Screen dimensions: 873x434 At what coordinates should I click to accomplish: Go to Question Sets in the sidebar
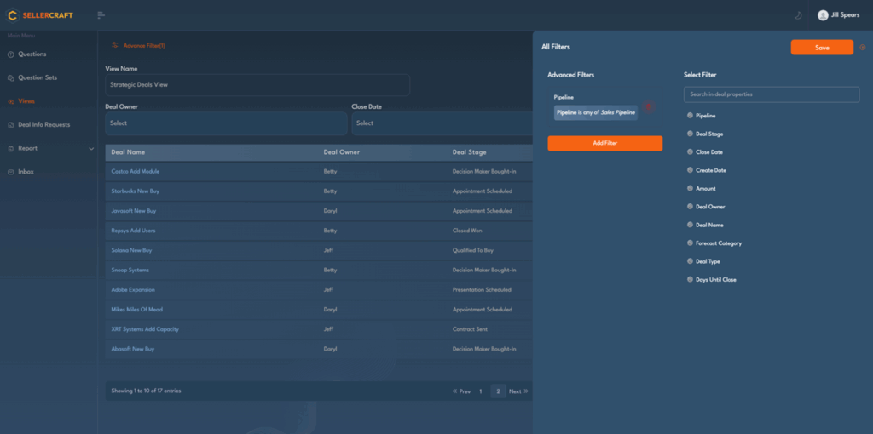37,77
